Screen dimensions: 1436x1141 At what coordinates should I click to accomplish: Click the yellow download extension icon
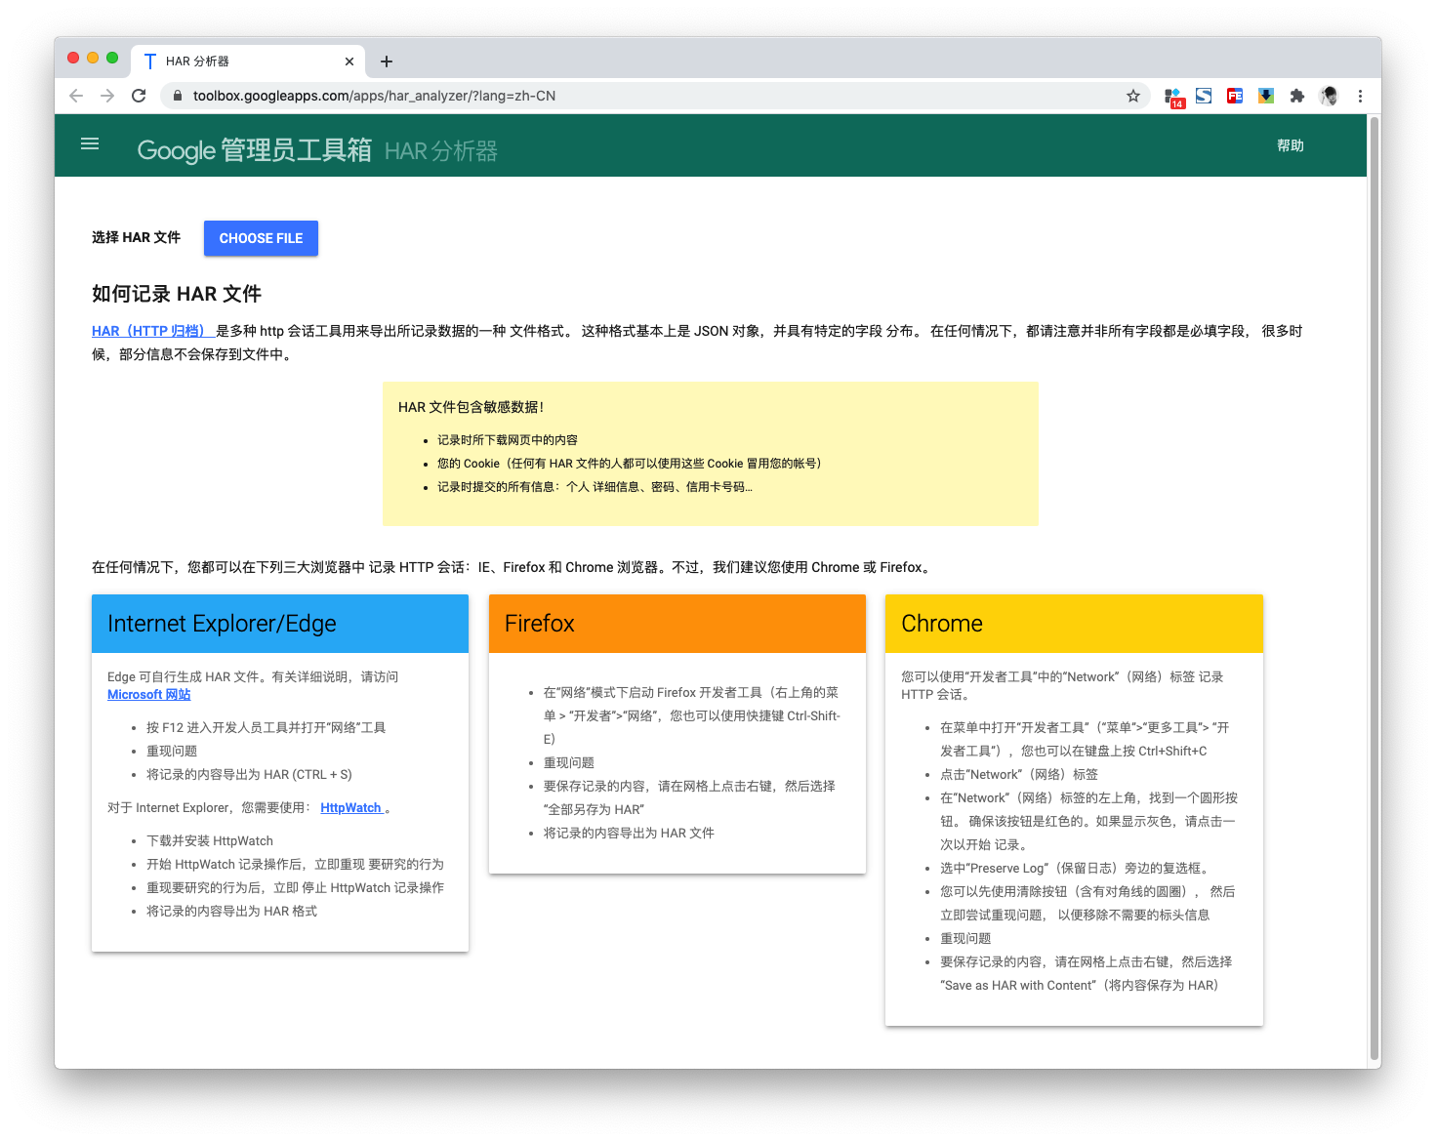click(1266, 96)
